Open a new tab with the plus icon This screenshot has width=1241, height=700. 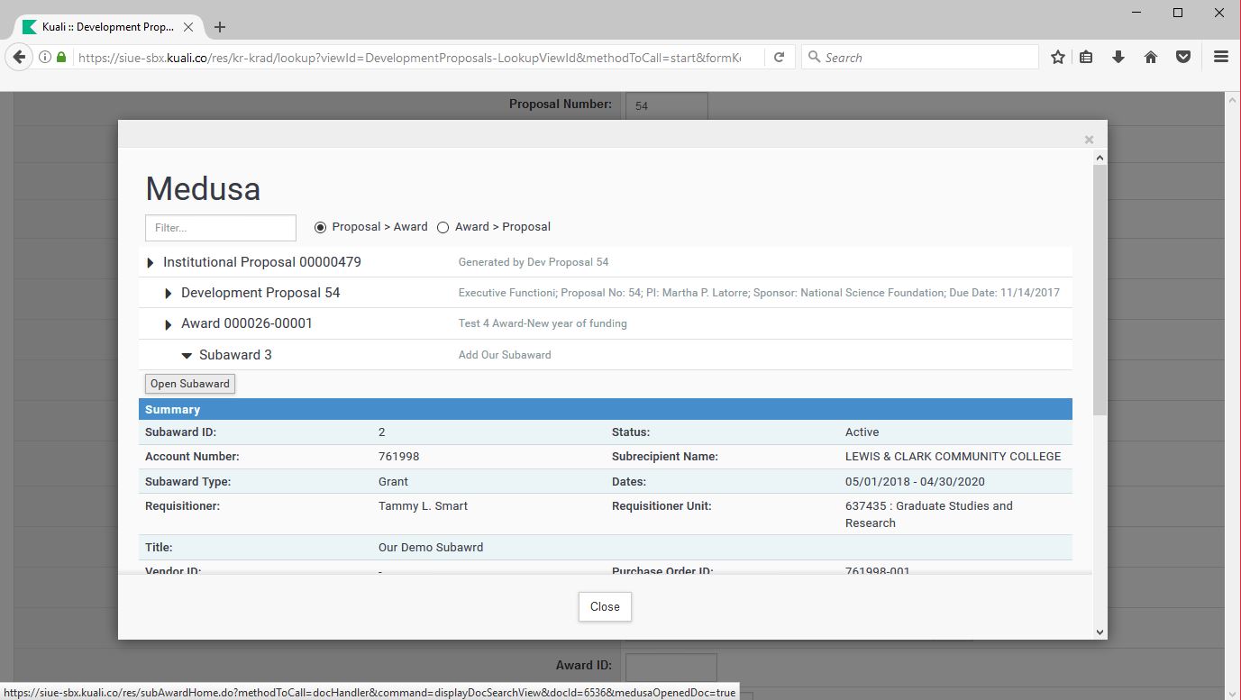point(220,27)
